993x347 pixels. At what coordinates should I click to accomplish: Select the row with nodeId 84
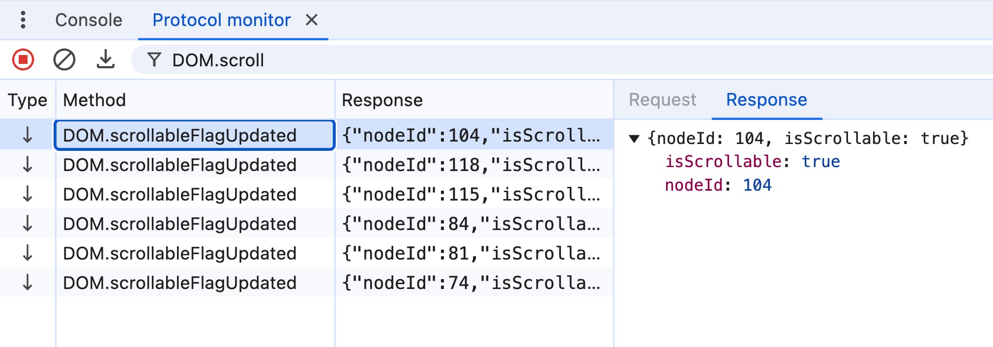click(x=197, y=224)
